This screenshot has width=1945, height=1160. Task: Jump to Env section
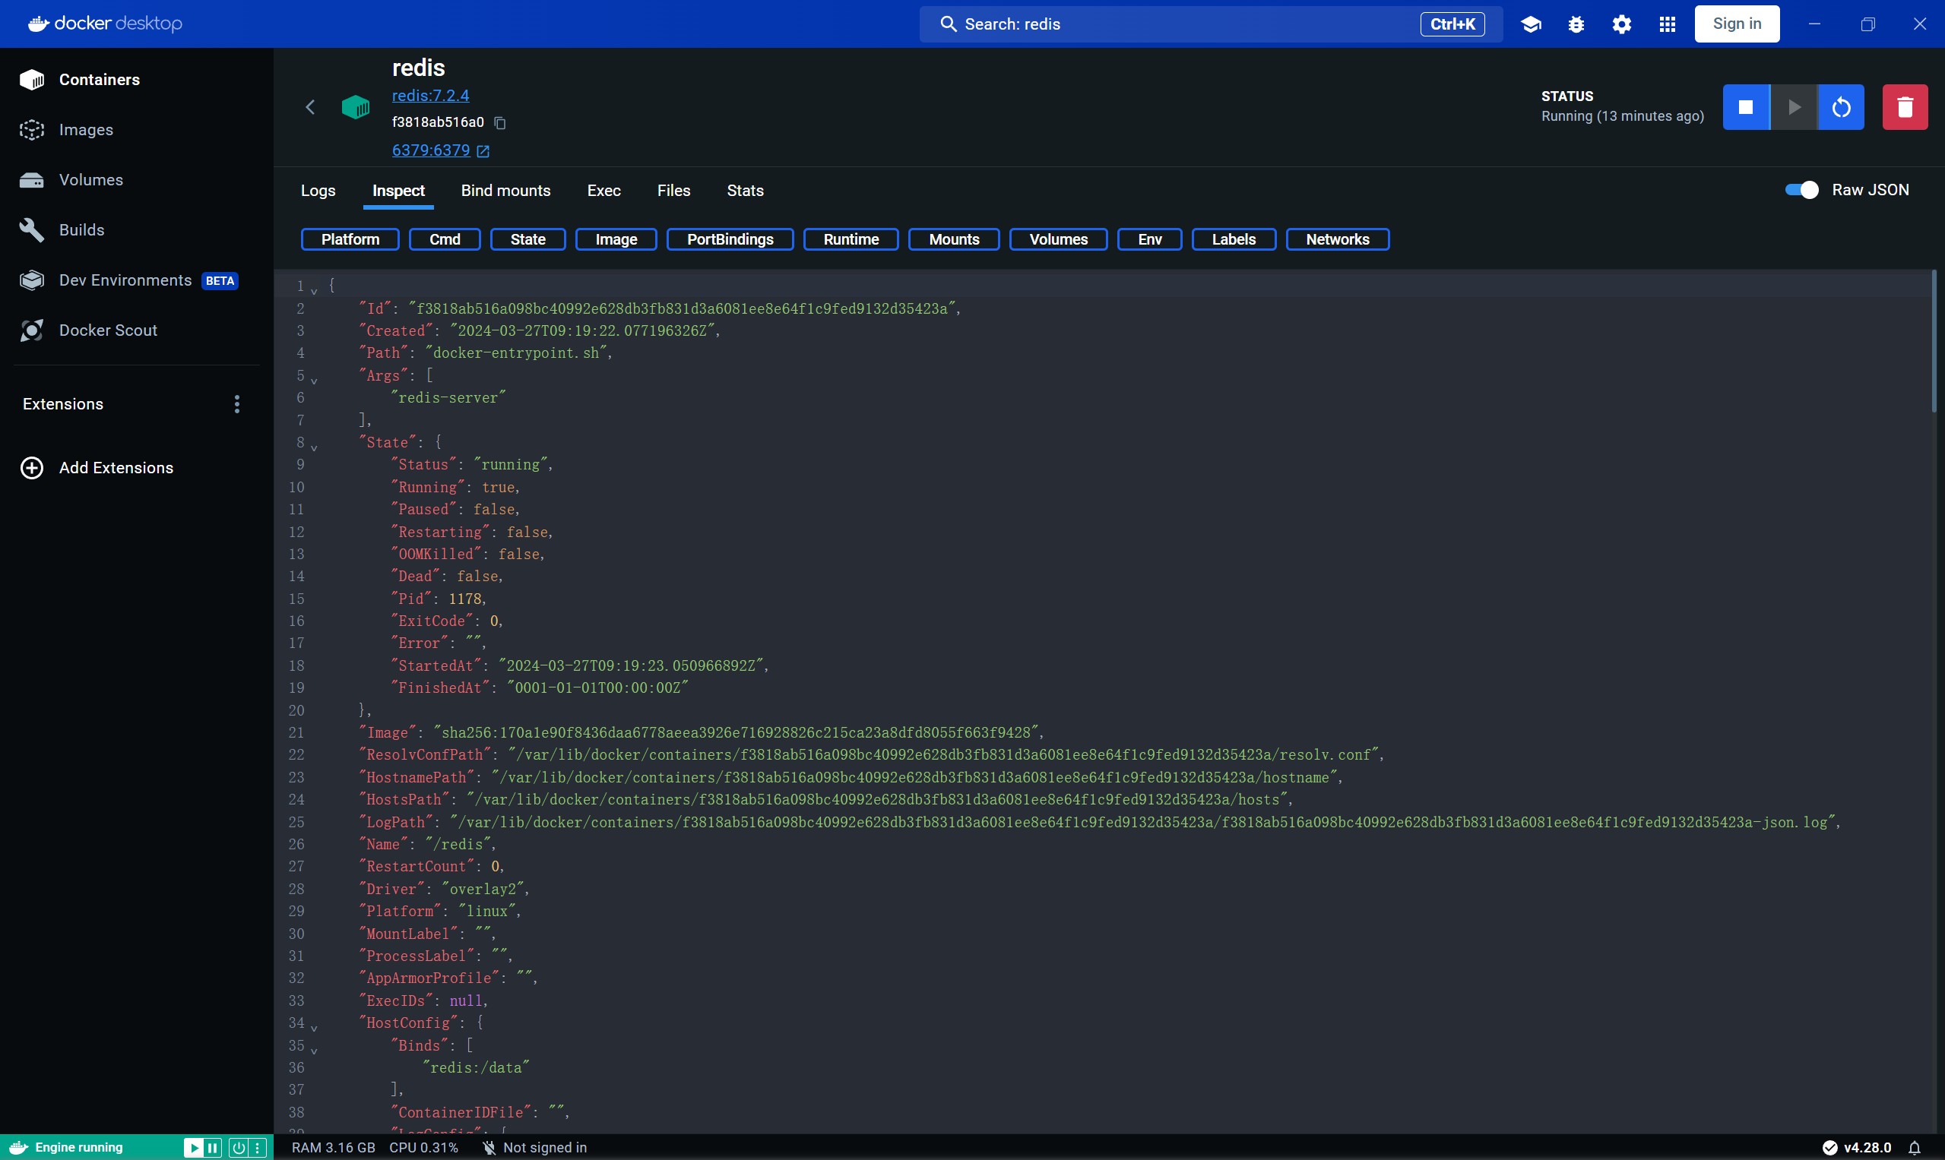(x=1150, y=239)
